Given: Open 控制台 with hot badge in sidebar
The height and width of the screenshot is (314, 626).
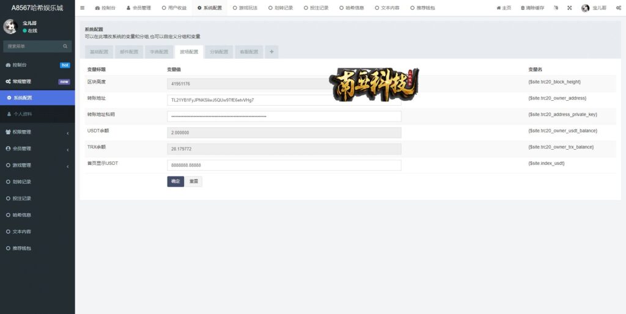Looking at the screenshot, I should pos(37,65).
